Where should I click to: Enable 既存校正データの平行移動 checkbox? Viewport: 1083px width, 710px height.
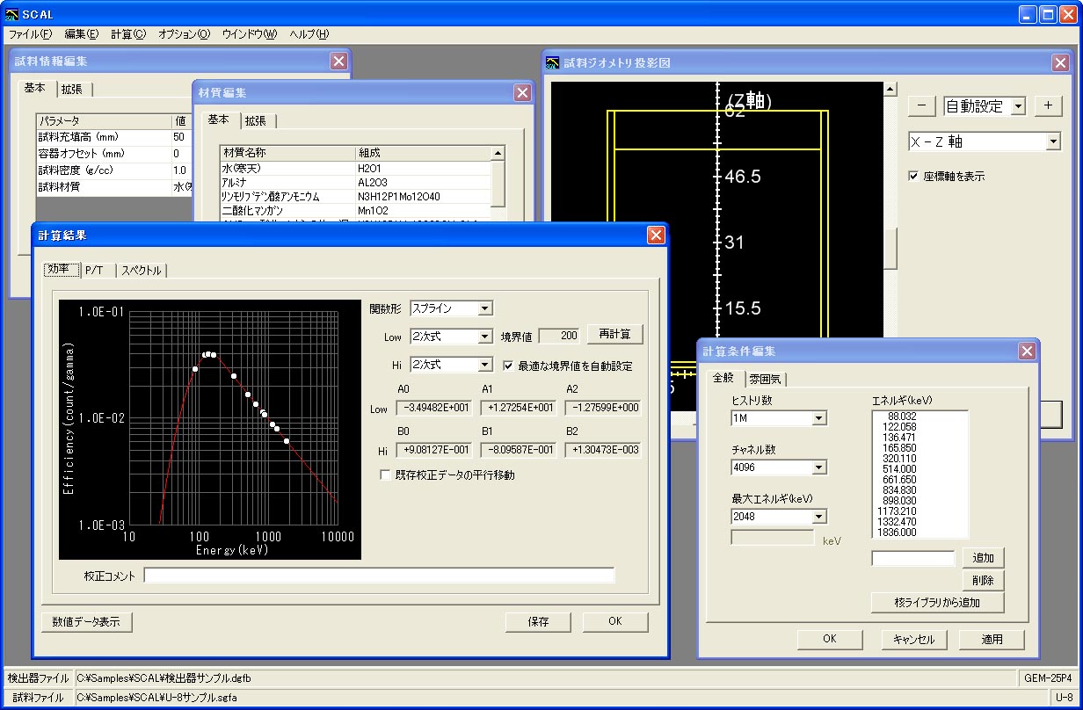(385, 475)
